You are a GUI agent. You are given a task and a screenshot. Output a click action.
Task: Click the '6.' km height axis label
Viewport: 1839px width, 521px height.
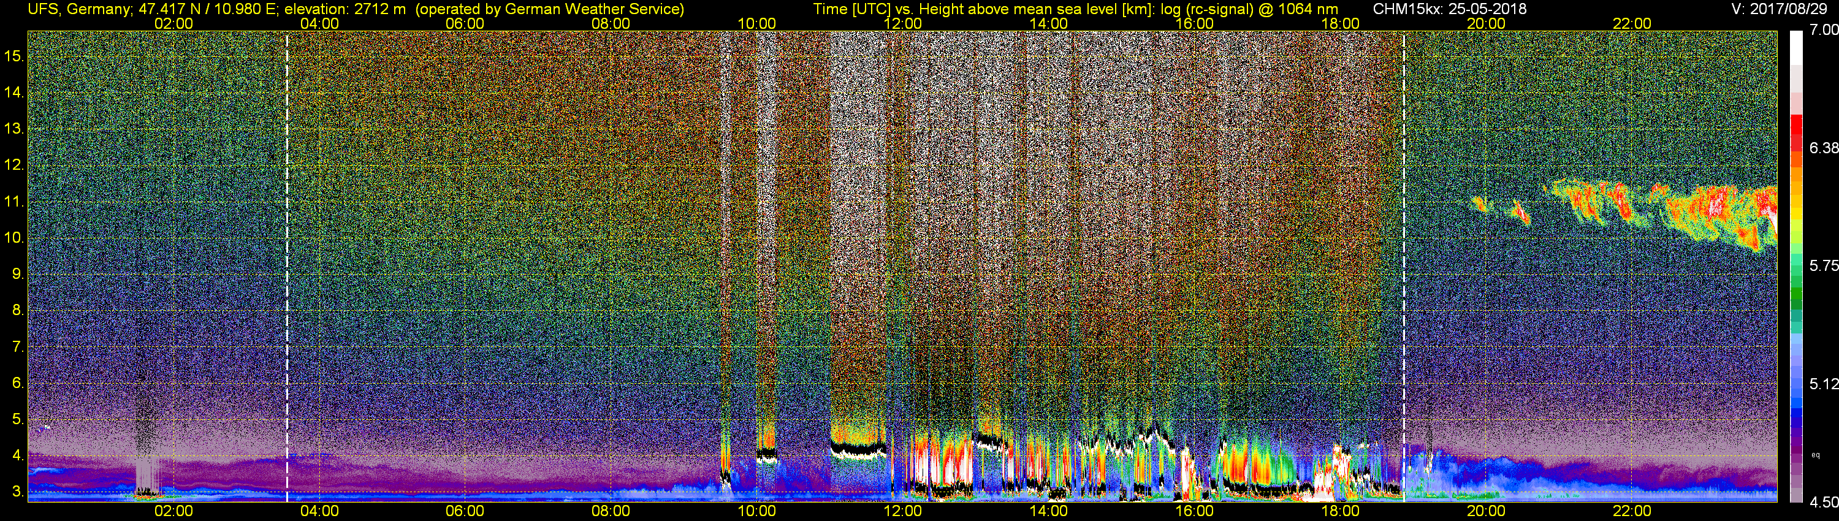click(x=18, y=383)
